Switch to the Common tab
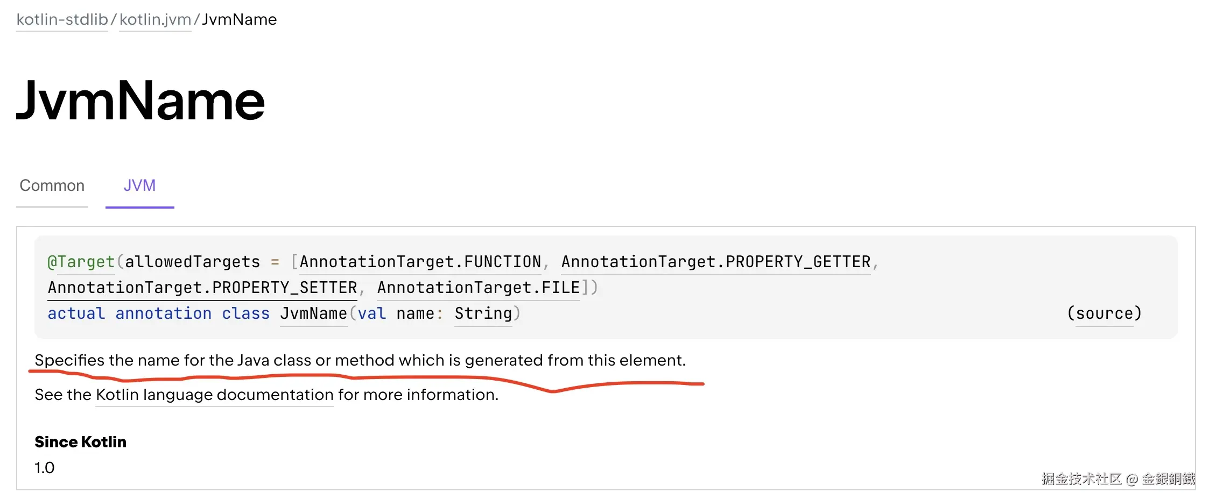The image size is (1209, 500). click(52, 185)
